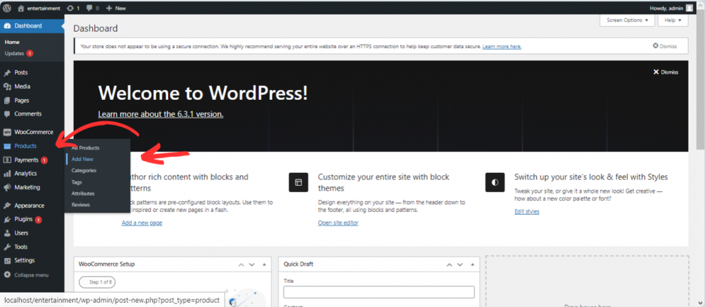Select Add New in Products submenu
Screen dimensions: 705x307
click(83, 159)
